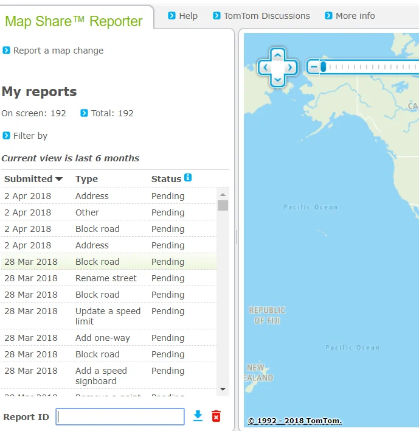This screenshot has width=419, height=431.
Task: Click the zoom slider handle
Action: (x=324, y=67)
